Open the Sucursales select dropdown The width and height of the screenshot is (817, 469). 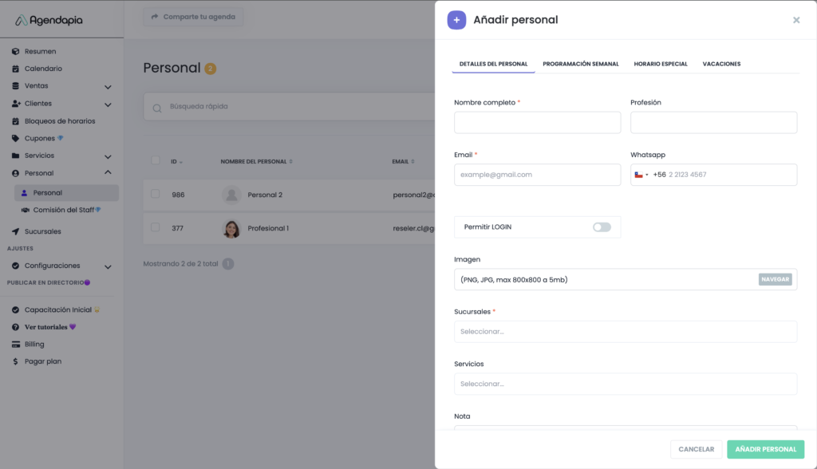(x=626, y=332)
